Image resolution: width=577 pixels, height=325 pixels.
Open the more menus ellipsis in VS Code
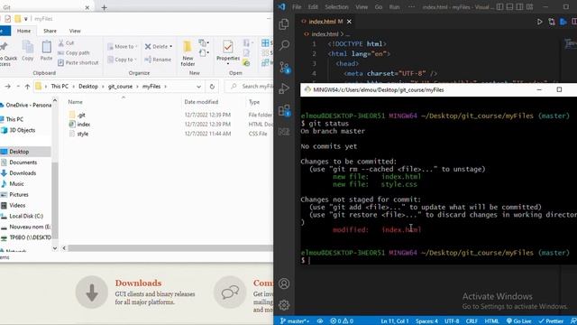(411, 7)
